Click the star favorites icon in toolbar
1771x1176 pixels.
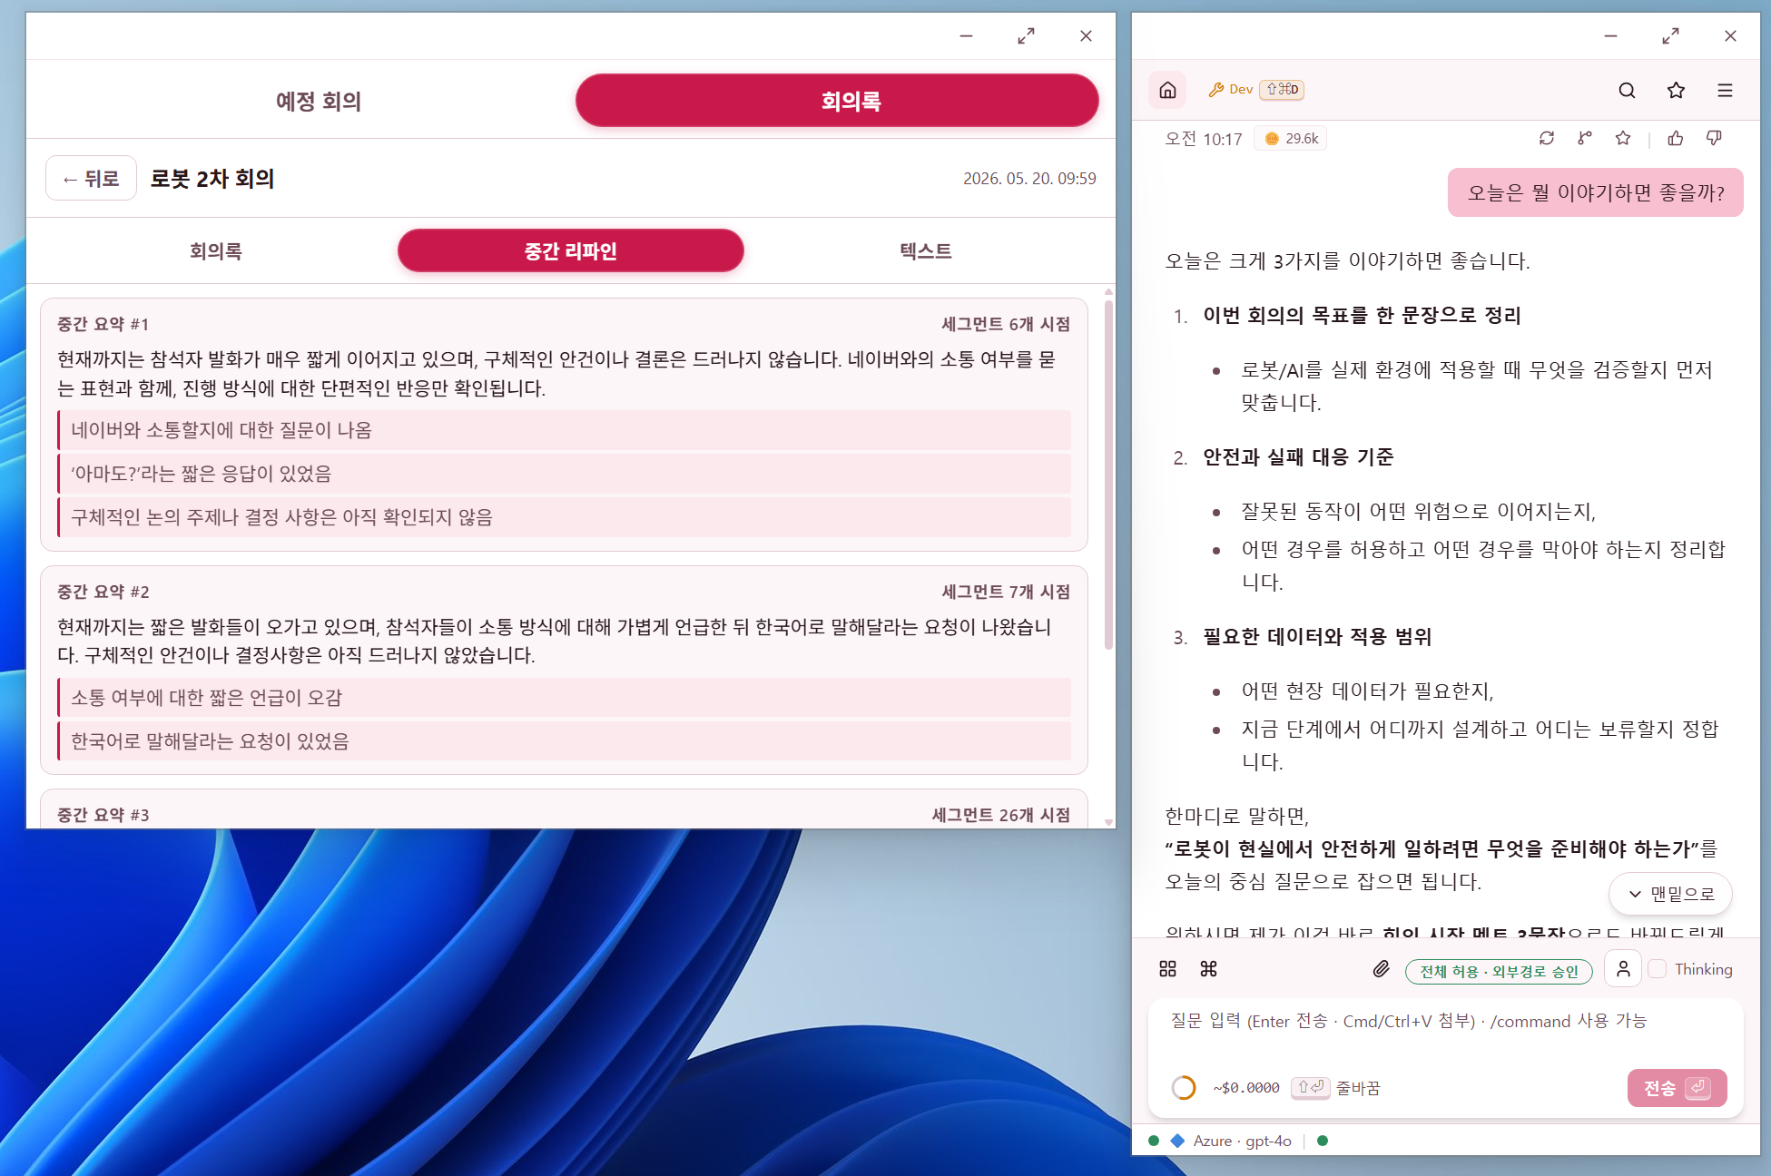tap(1676, 90)
